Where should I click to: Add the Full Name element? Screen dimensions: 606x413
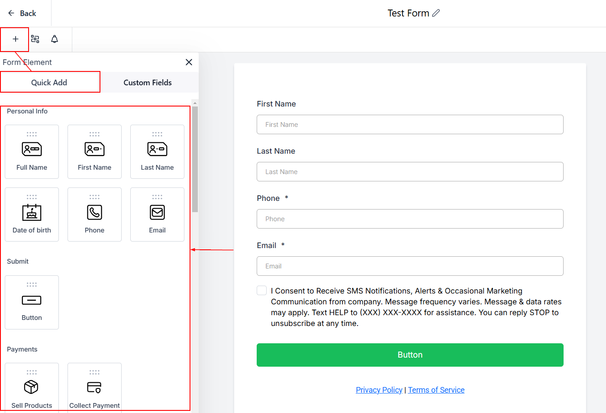[x=32, y=152]
